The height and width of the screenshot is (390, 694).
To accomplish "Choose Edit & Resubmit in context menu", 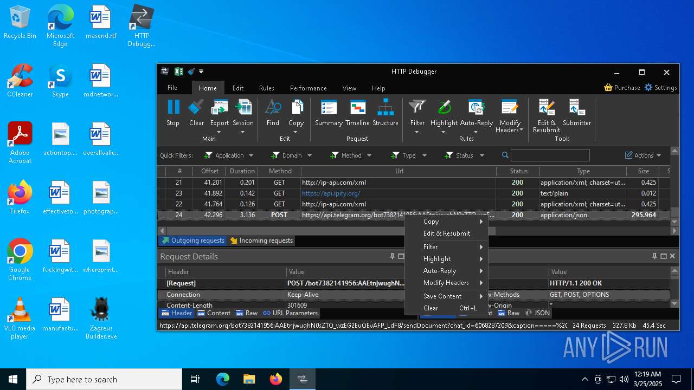I will 447,233.
